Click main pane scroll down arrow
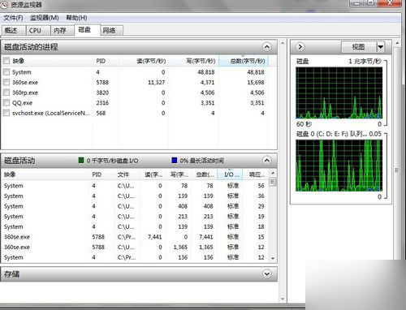 tap(283, 299)
